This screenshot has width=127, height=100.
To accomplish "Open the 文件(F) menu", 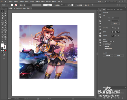I will (x=11, y=2).
